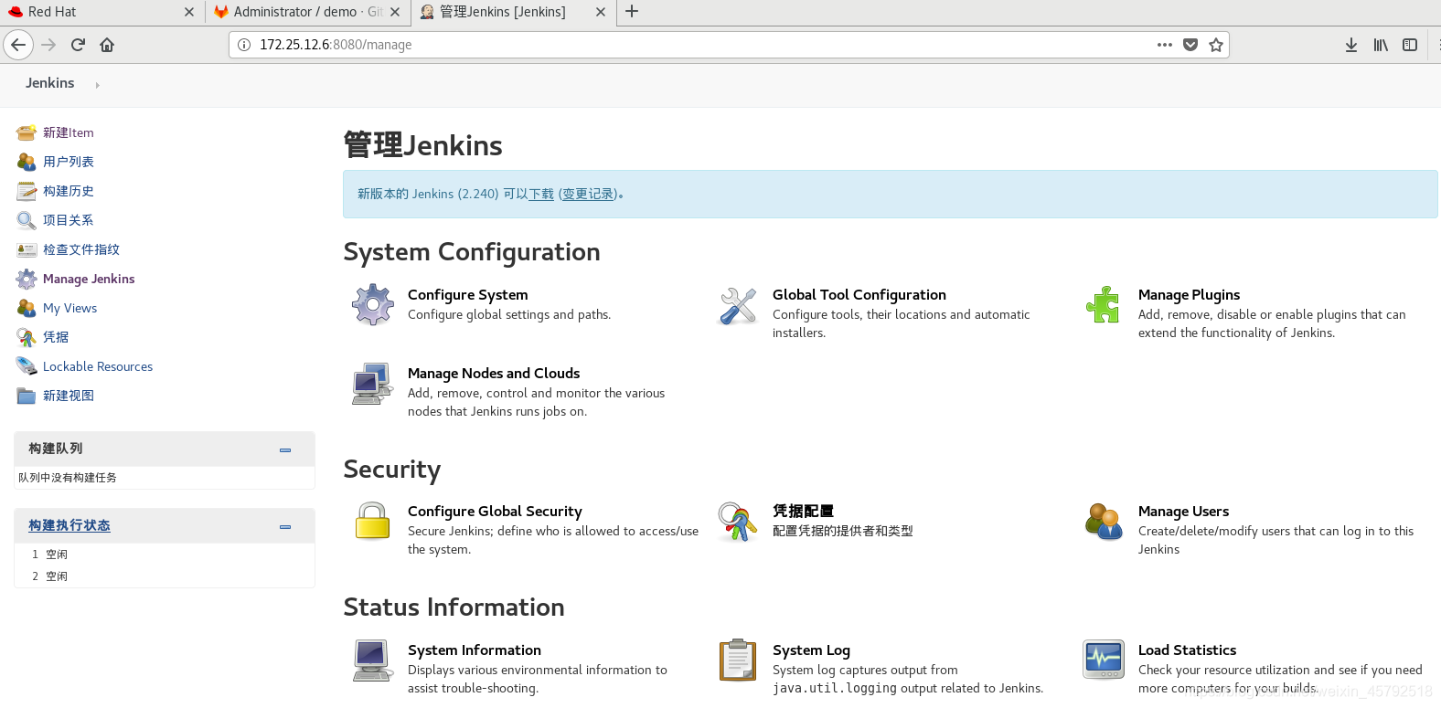Open Manage Nodes and Clouds computer icon
The image size is (1441, 708).
(373, 383)
